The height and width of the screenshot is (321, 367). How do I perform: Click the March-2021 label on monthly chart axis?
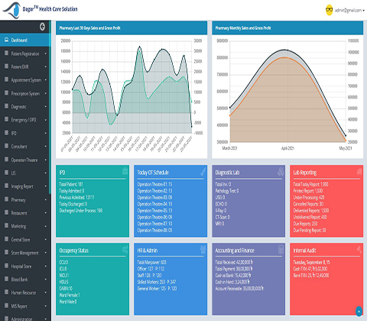click(229, 148)
